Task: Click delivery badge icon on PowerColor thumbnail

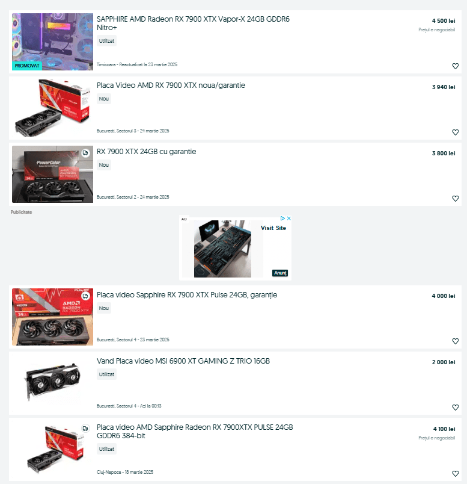Action: [85, 153]
